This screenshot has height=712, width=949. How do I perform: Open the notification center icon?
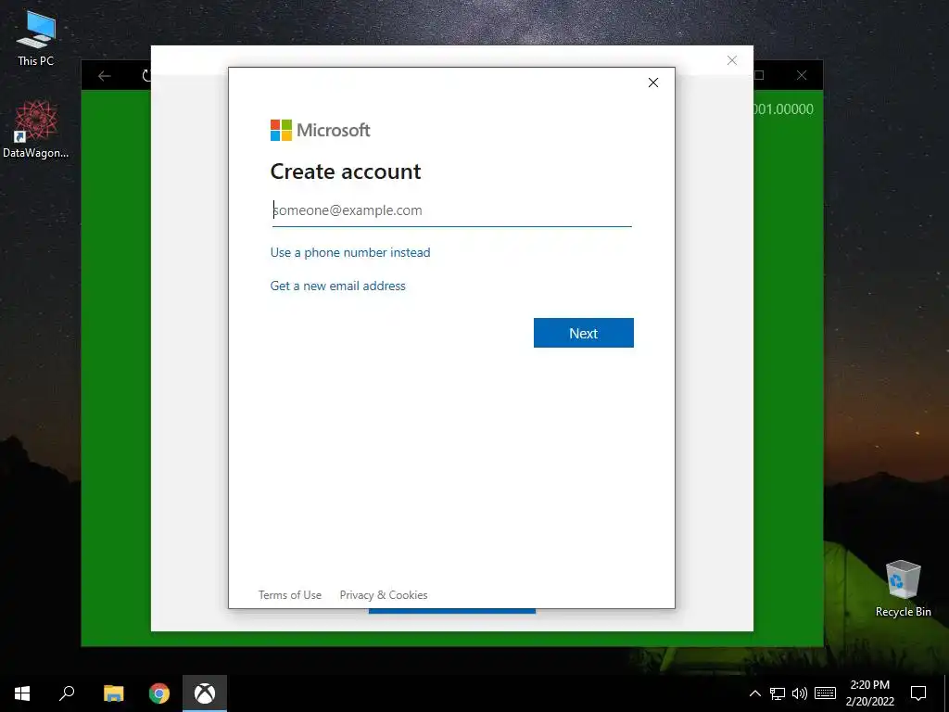click(x=918, y=693)
